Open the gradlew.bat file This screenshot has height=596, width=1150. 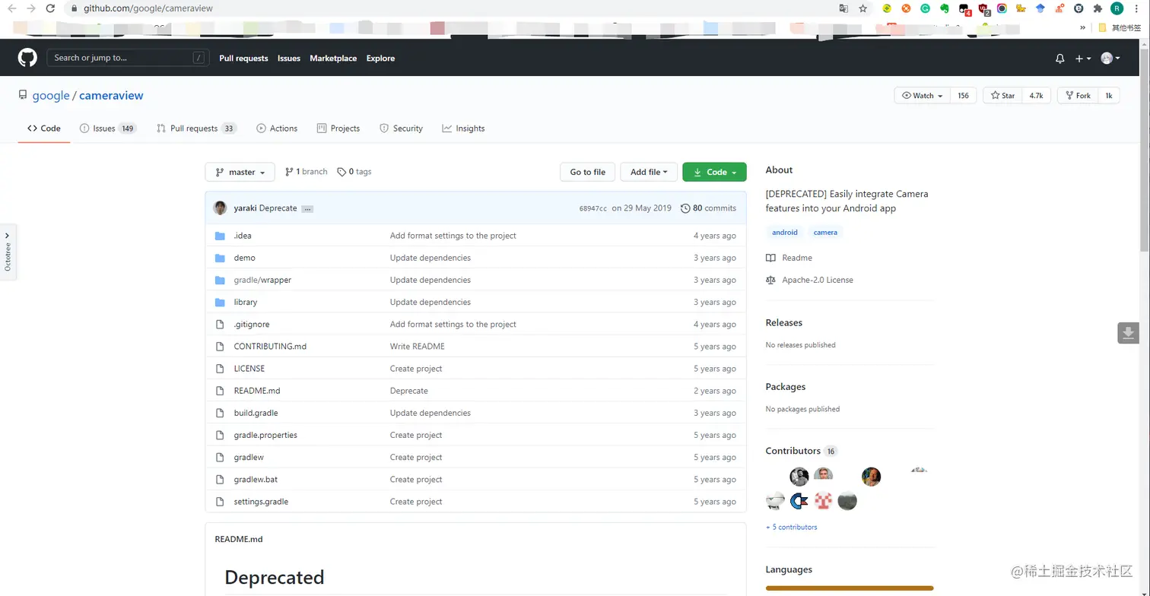[x=256, y=480]
